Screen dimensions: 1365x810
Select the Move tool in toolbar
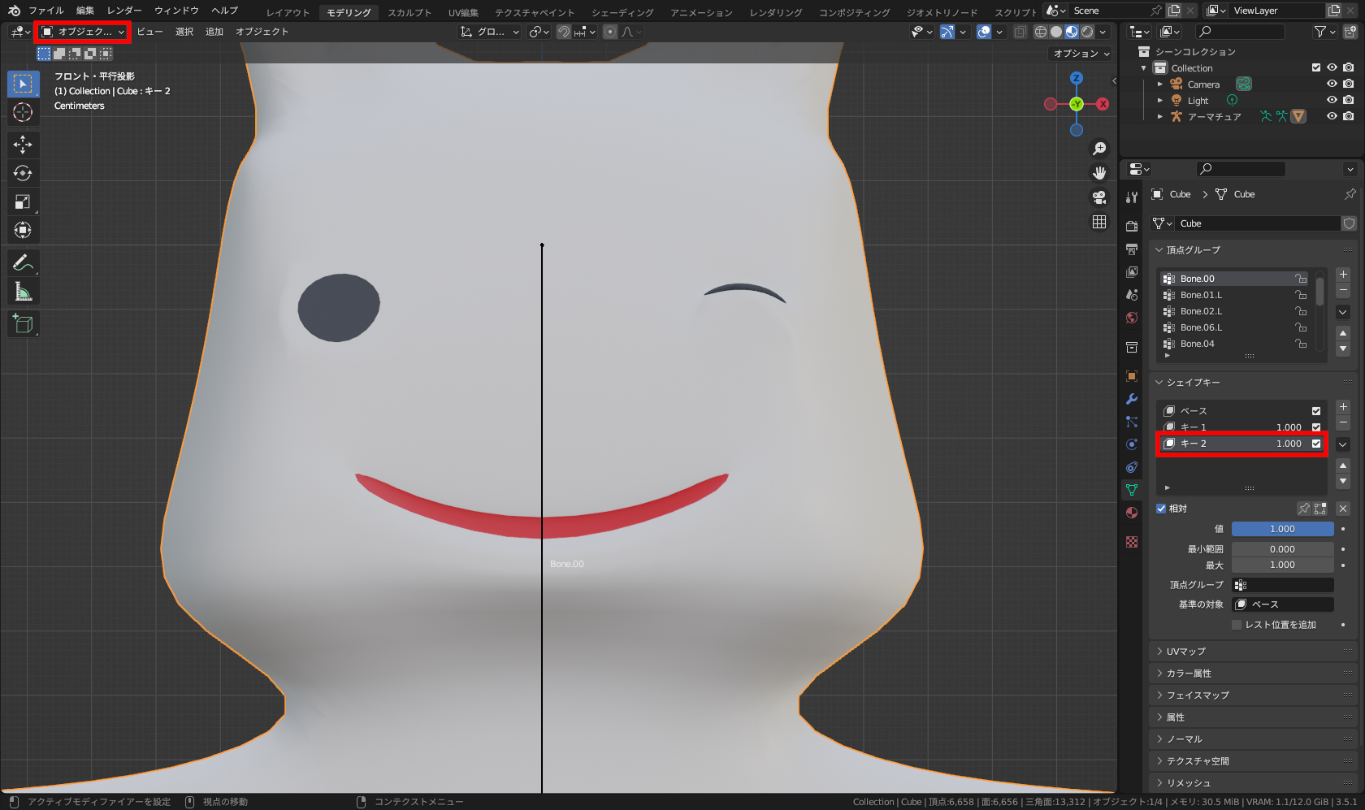[x=23, y=145]
